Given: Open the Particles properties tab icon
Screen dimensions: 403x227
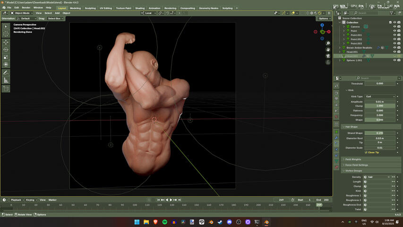Looking at the screenshot, I should pos(336,143).
